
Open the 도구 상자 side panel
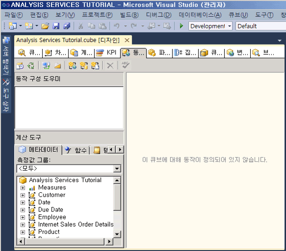pos(6,95)
